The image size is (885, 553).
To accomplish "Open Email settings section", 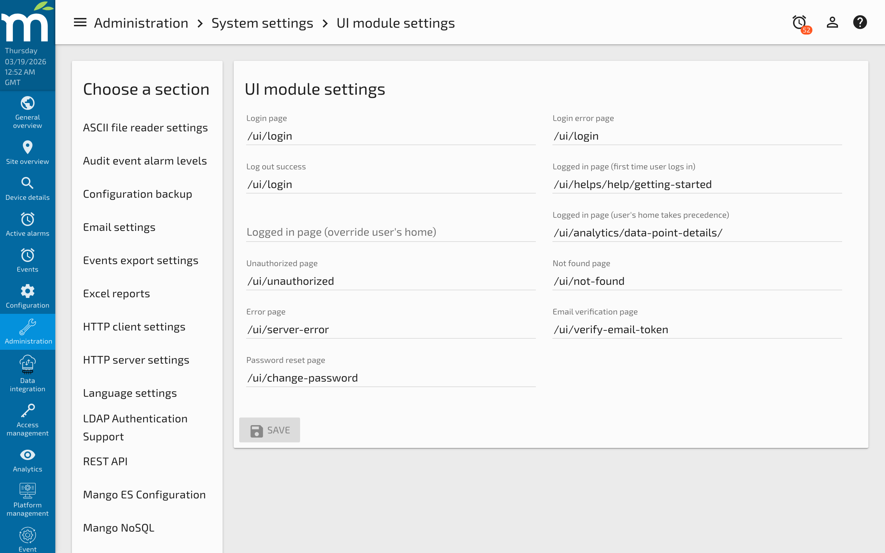I will click(119, 227).
